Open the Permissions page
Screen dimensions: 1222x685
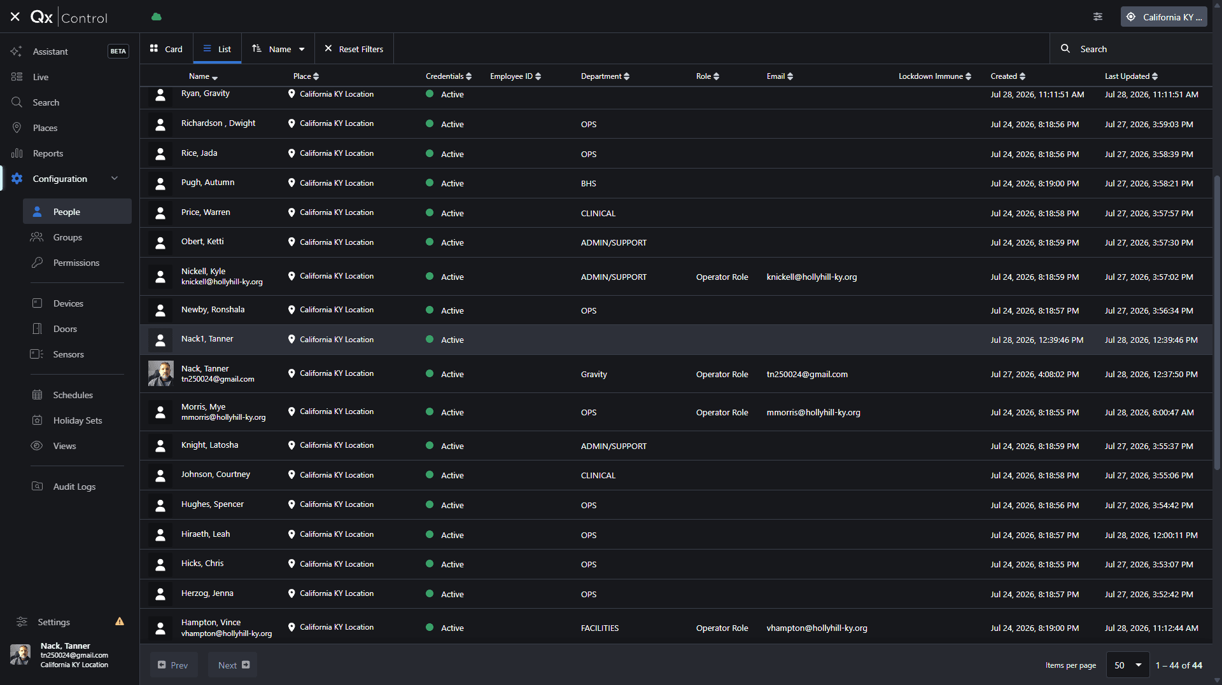tap(77, 263)
